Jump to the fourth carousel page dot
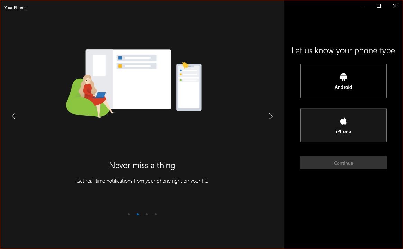The height and width of the screenshot is (249, 403). (x=156, y=214)
